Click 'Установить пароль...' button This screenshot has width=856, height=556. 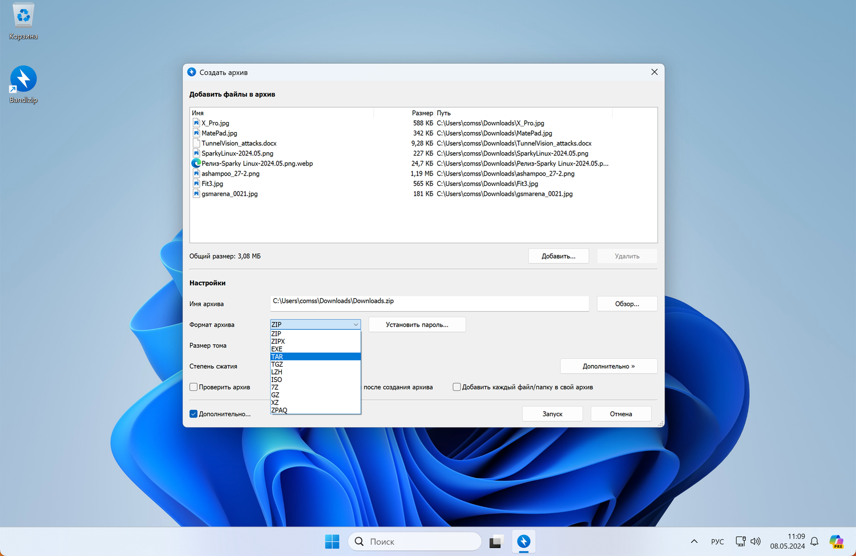point(417,324)
